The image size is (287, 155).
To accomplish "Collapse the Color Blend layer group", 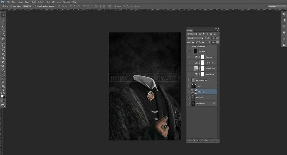I will pos(192,46).
